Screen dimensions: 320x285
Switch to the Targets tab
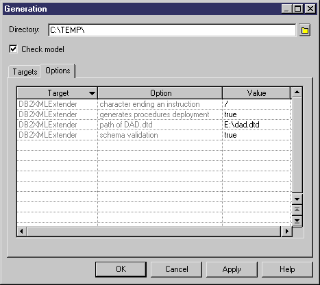tap(25, 72)
